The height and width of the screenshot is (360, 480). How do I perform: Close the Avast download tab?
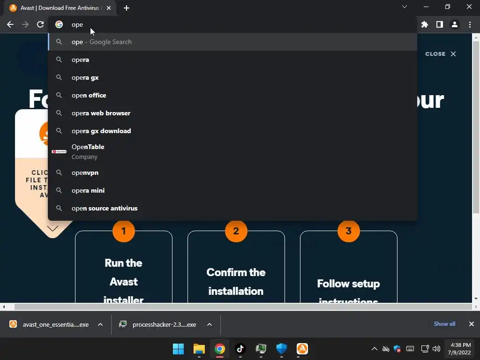click(109, 8)
